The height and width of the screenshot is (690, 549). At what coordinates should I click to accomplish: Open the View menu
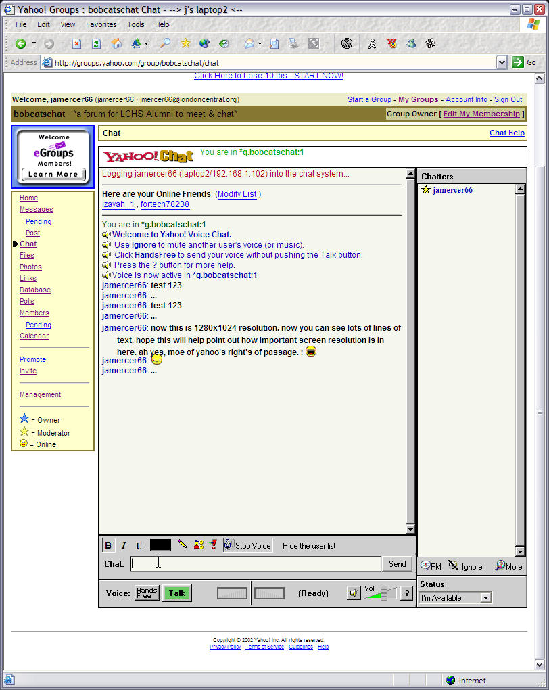tap(68, 24)
